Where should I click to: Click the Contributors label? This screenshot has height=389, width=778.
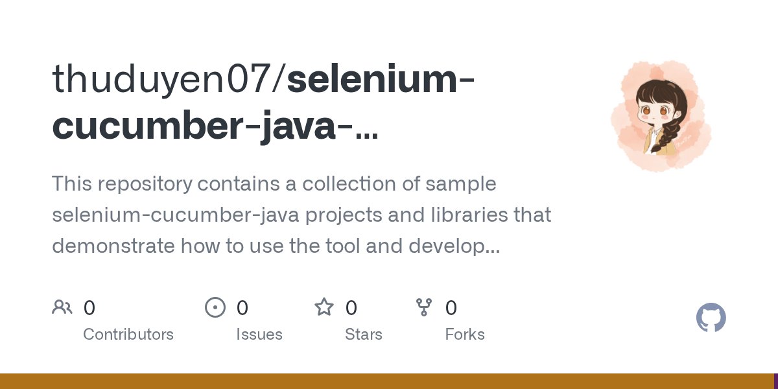[128, 335]
